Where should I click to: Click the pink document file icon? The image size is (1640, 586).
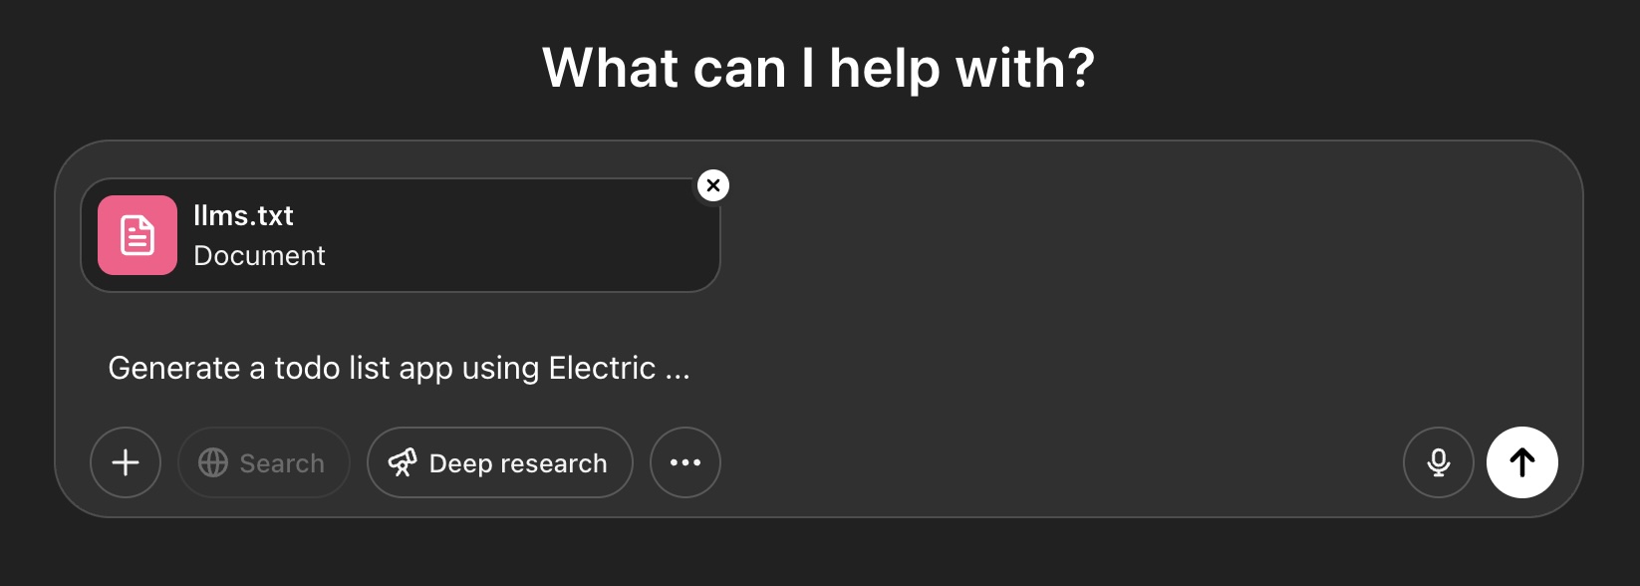tap(137, 235)
